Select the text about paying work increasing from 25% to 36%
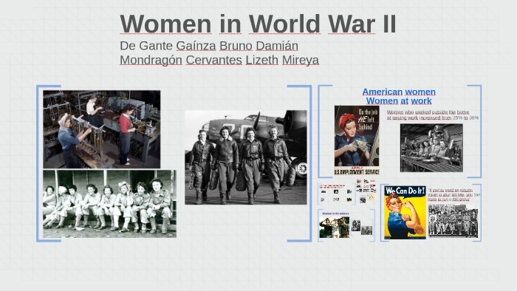517x291 pixels. tap(433, 114)
